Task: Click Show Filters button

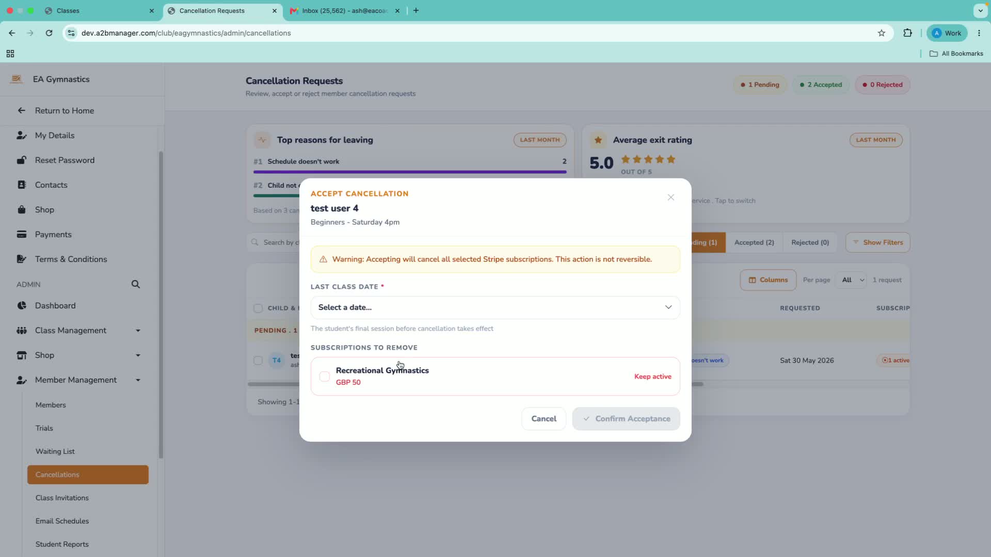Action: 877,242
